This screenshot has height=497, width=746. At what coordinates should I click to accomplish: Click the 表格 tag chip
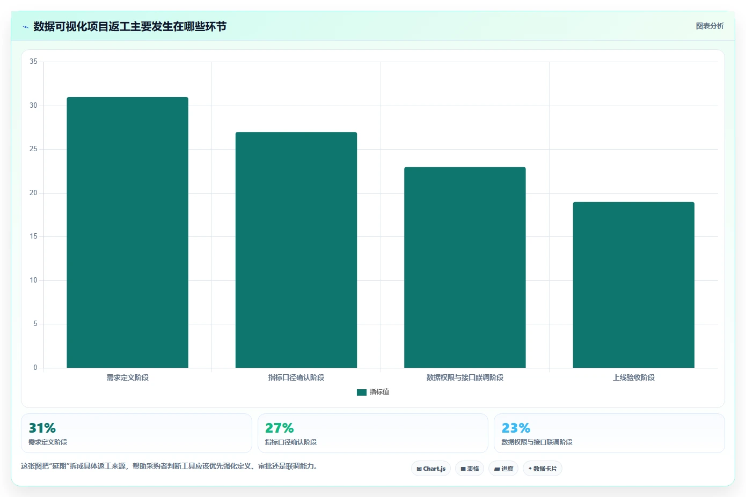(470, 469)
